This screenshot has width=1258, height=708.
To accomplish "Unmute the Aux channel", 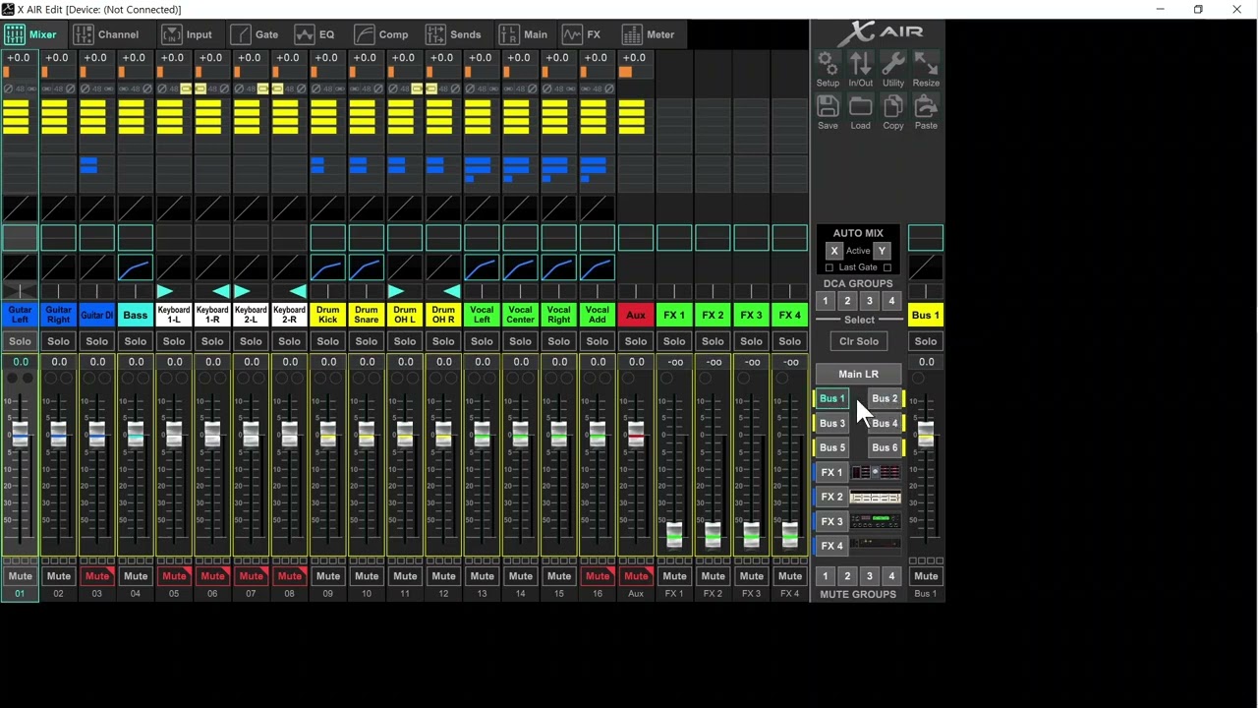I will point(636,576).
